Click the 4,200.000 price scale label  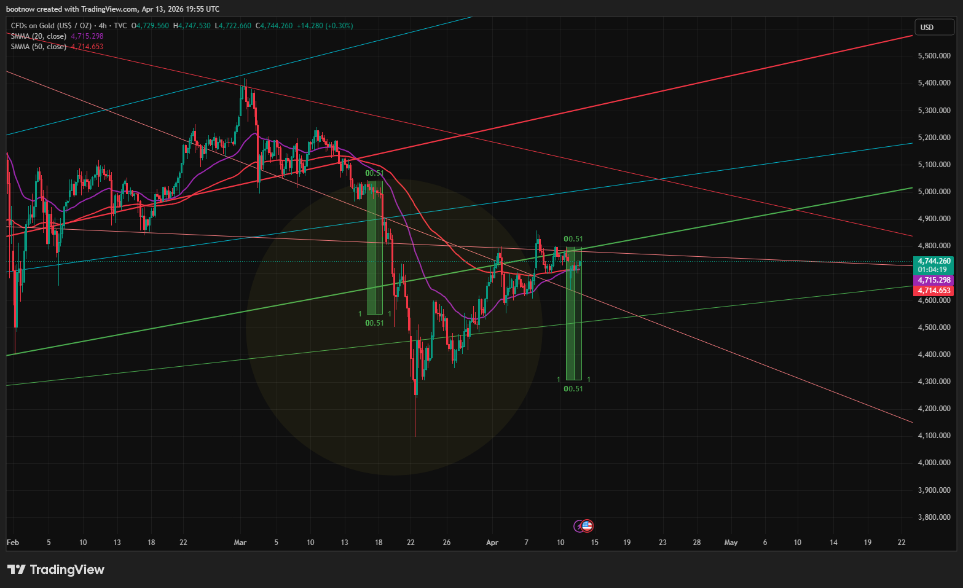pyautogui.click(x=934, y=409)
